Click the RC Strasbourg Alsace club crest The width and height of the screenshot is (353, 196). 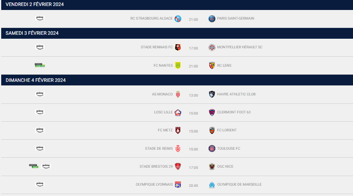(178, 18)
